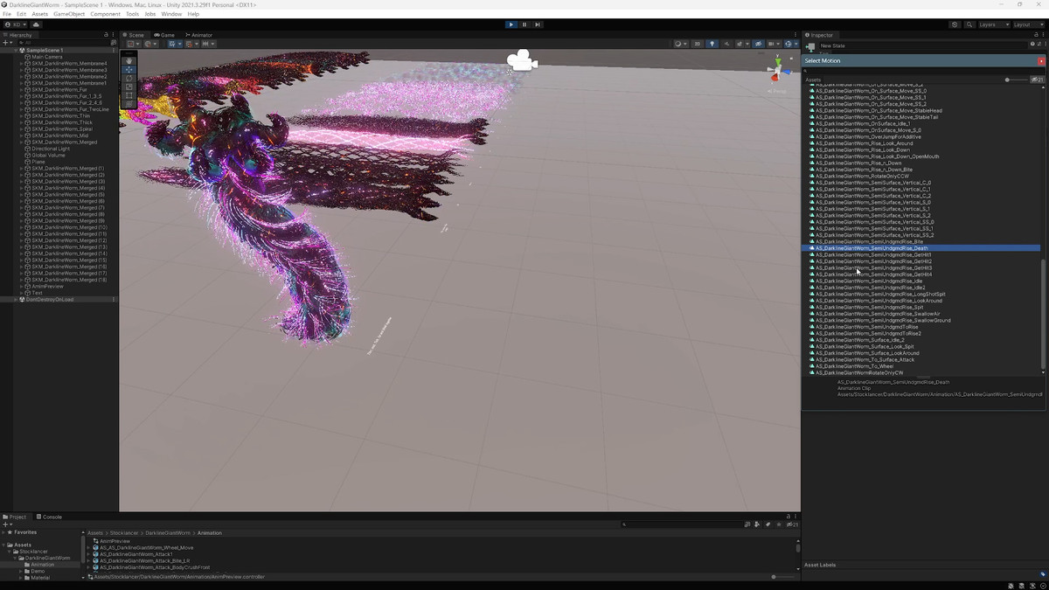The width and height of the screenshot is (1049, 590).
Task: Toggle 2D view mode in Scene
Action: [697, 44]
